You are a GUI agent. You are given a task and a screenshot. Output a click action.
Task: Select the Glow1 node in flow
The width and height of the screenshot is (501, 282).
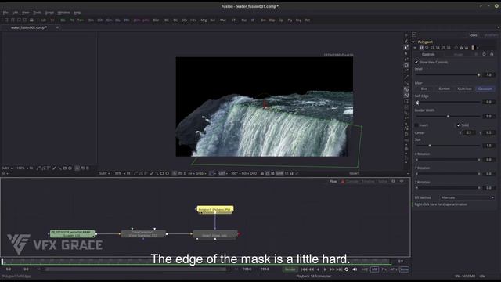(x=215, y=234)
